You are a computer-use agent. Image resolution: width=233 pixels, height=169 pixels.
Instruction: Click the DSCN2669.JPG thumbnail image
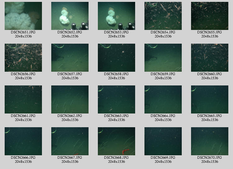[163, 141]
